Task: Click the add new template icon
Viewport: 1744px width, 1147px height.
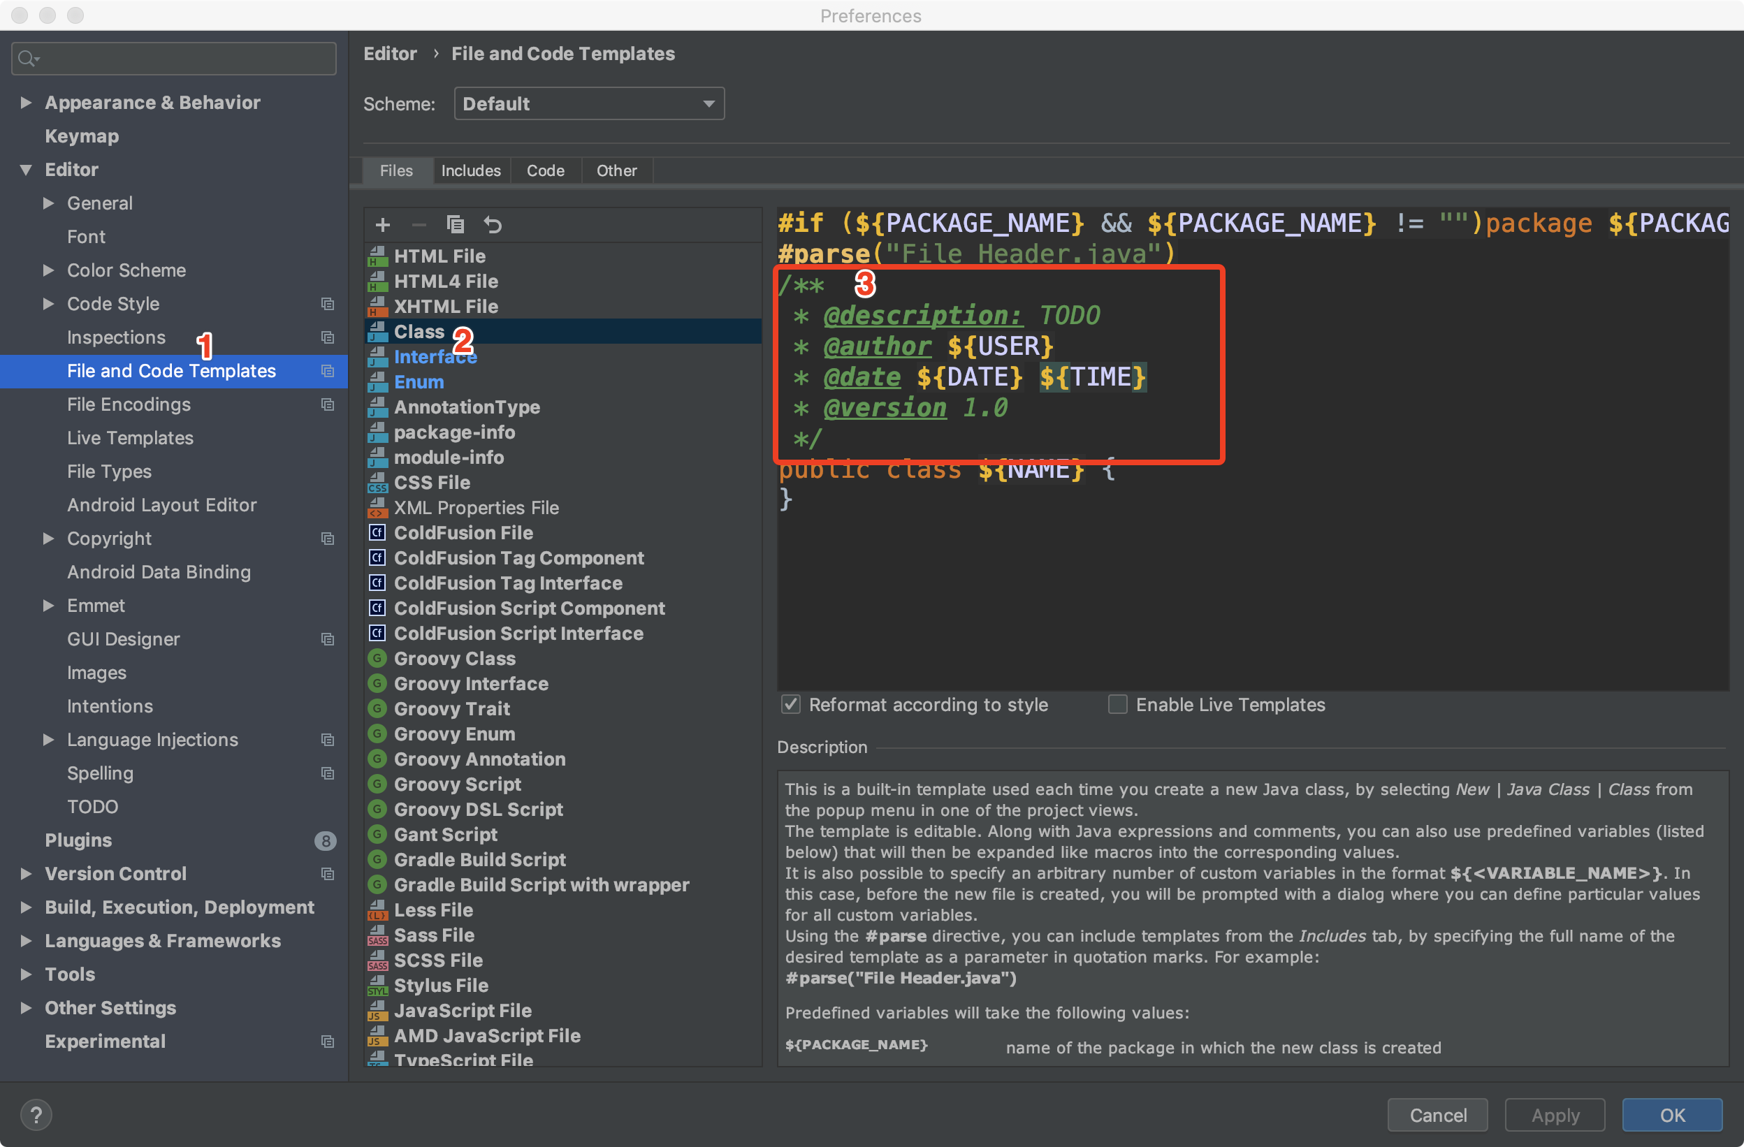Action: [381, 223]
